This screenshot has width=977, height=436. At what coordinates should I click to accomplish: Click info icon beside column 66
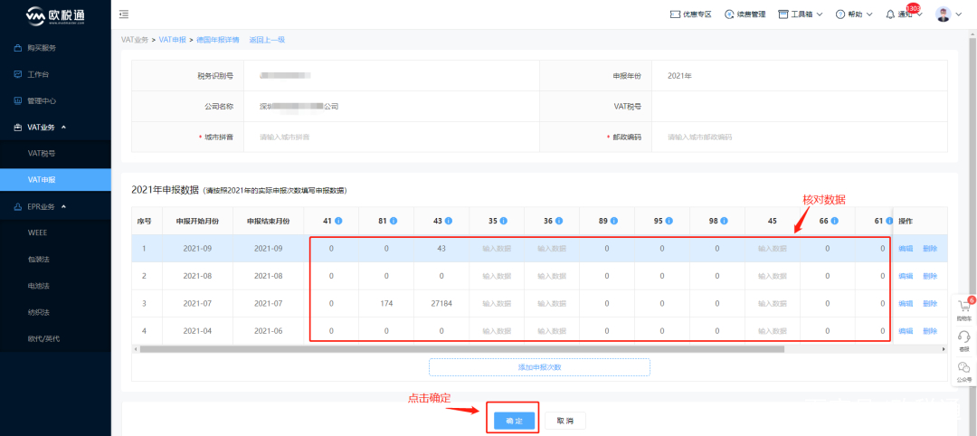834,221
